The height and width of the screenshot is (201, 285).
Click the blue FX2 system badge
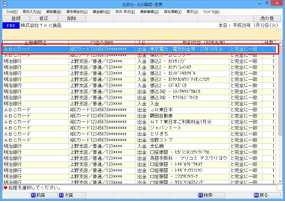[11, 26]
